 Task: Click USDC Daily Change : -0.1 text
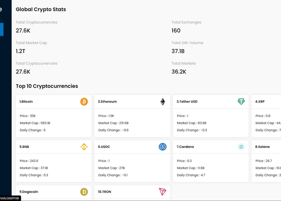pos(113,175)
